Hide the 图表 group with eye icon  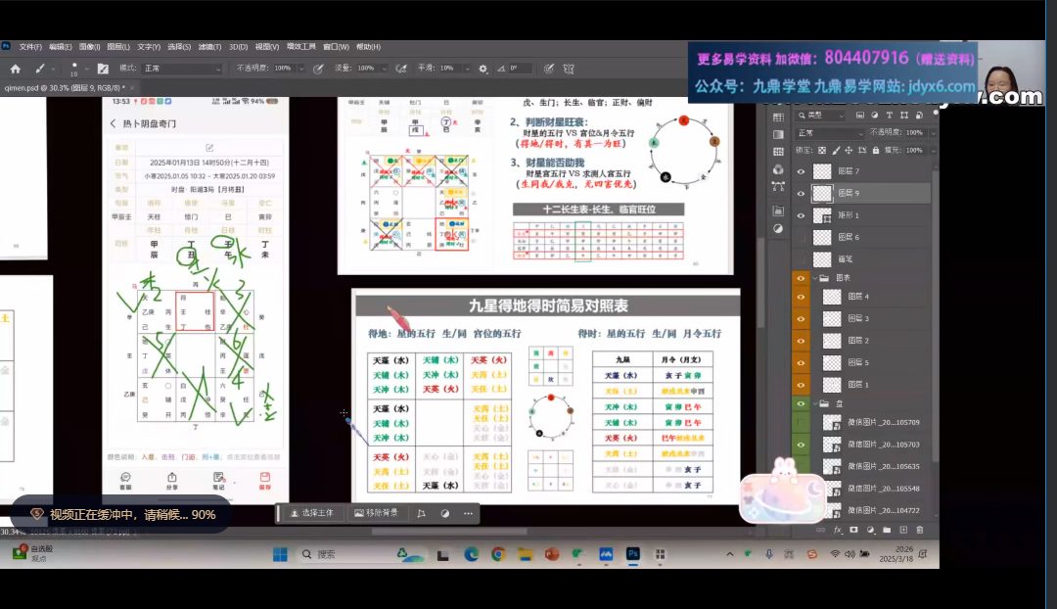pos(802,278)
